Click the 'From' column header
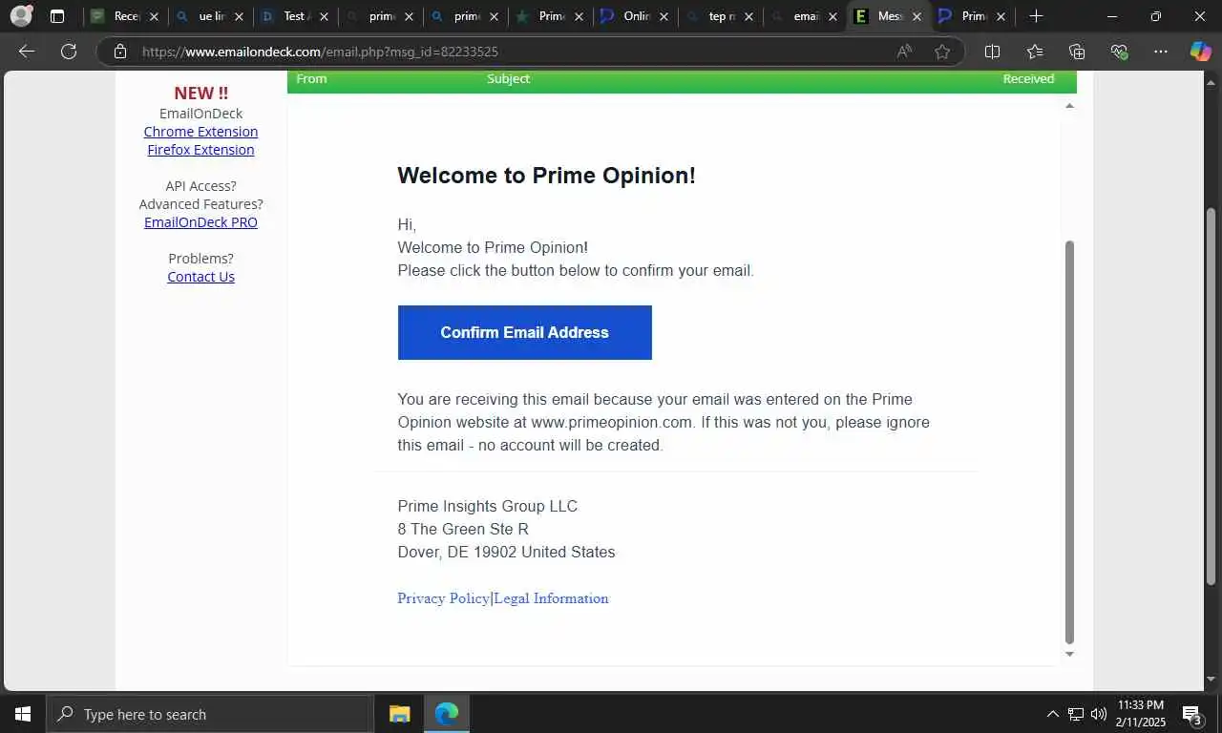 [x=311, y=78]
